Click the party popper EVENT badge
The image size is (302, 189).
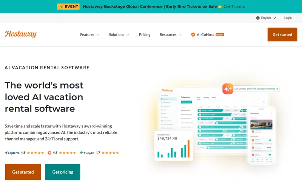[x=68, y=6]
